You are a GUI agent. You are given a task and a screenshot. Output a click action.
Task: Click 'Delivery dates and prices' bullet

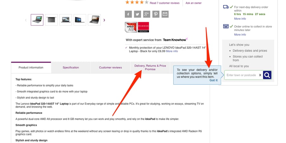tap(250, 51)
